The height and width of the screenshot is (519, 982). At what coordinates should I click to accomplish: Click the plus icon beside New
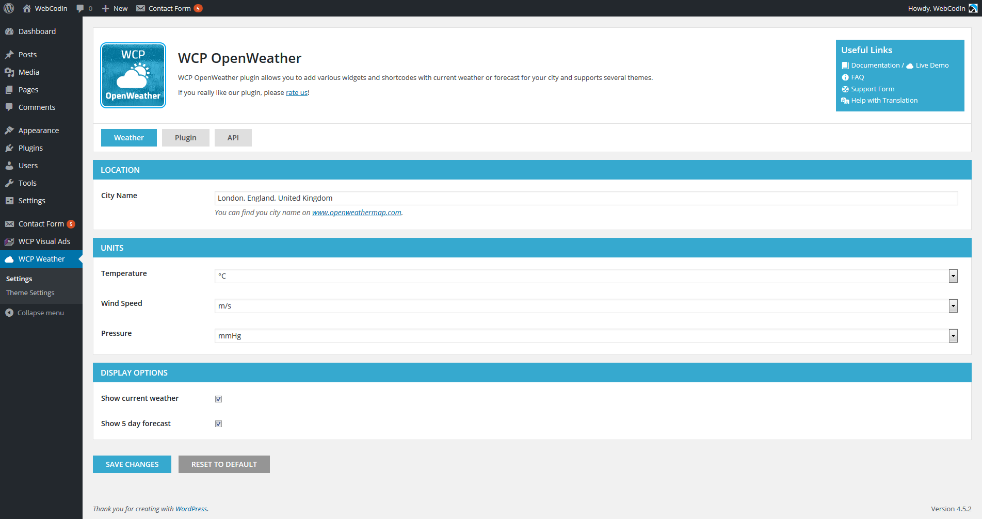coord(105,8)
